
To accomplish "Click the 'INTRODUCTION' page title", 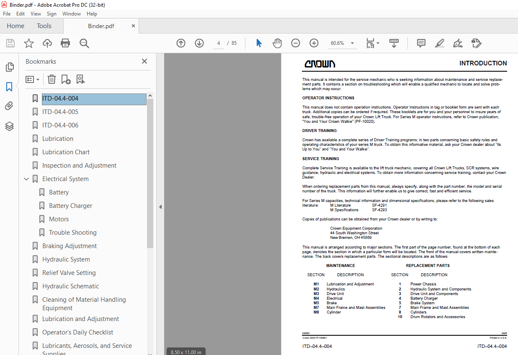I will coord(483,63).
